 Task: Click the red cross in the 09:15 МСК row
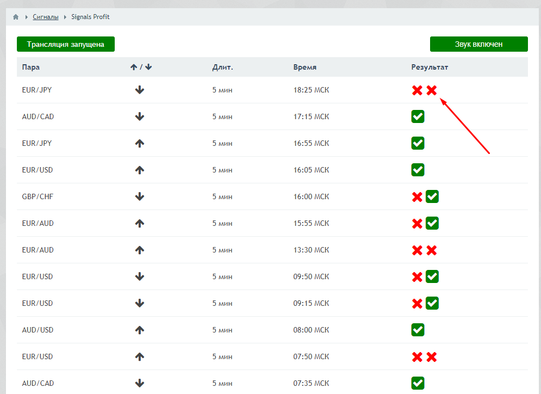[417, 304]
